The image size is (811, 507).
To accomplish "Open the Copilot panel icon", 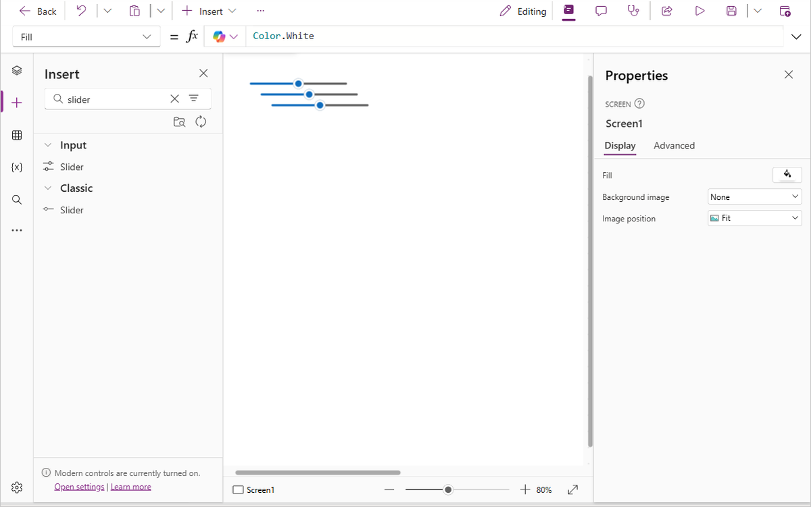I will (569, 11).
